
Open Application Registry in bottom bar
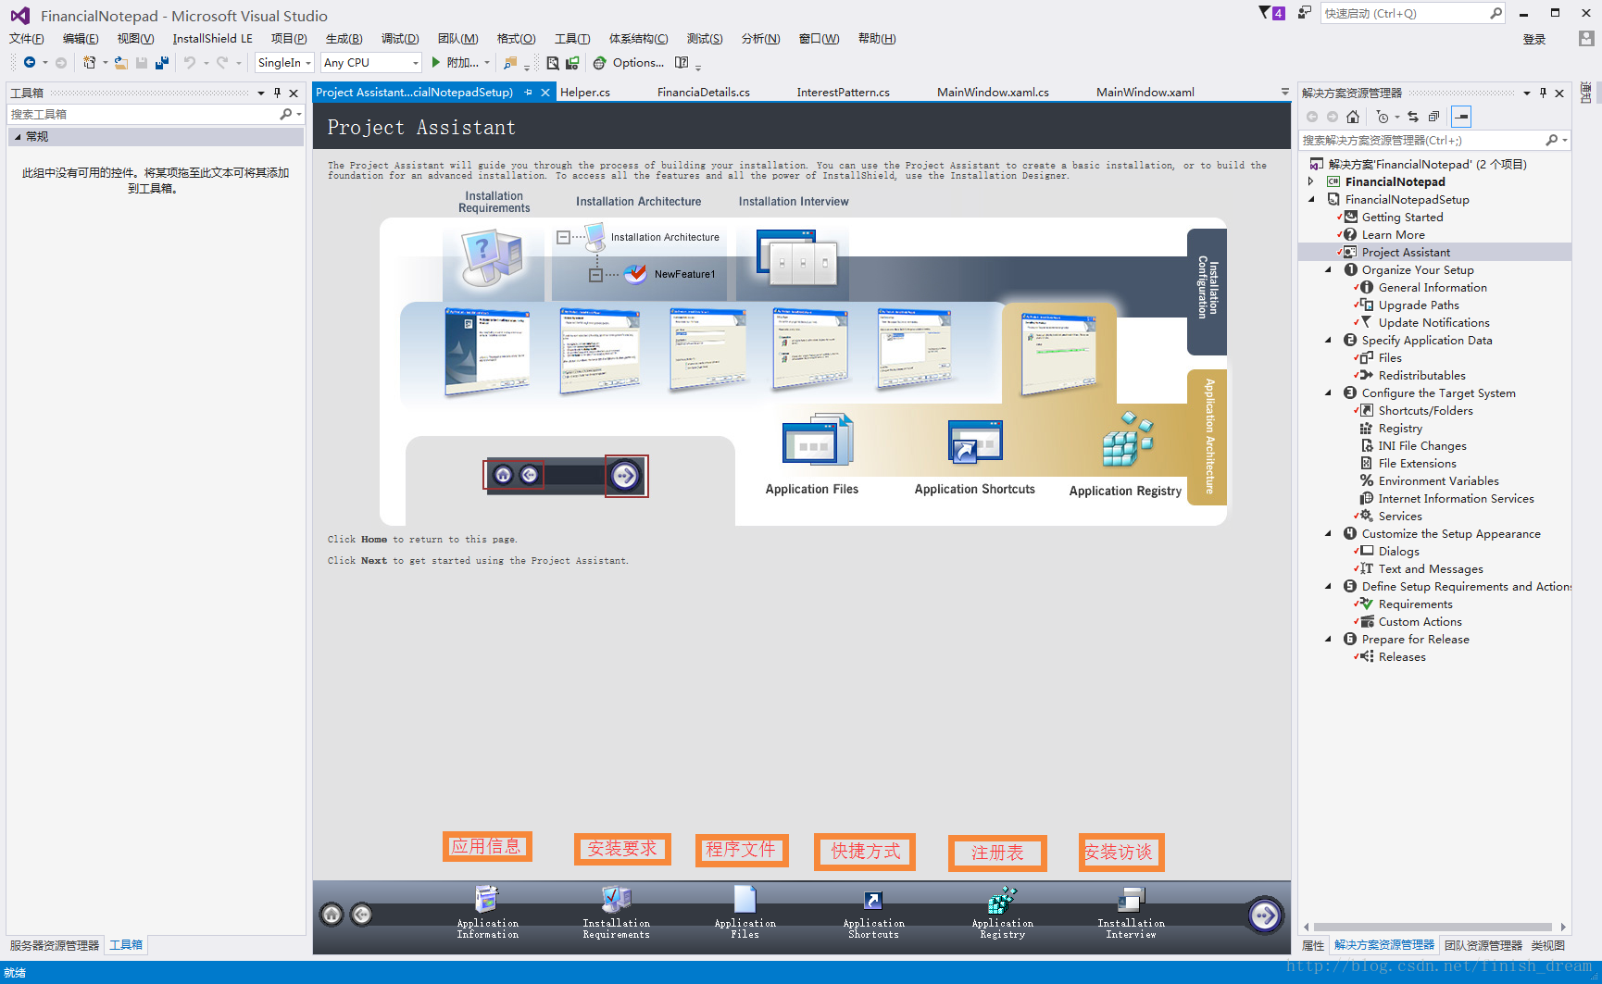pos(1002,913)
